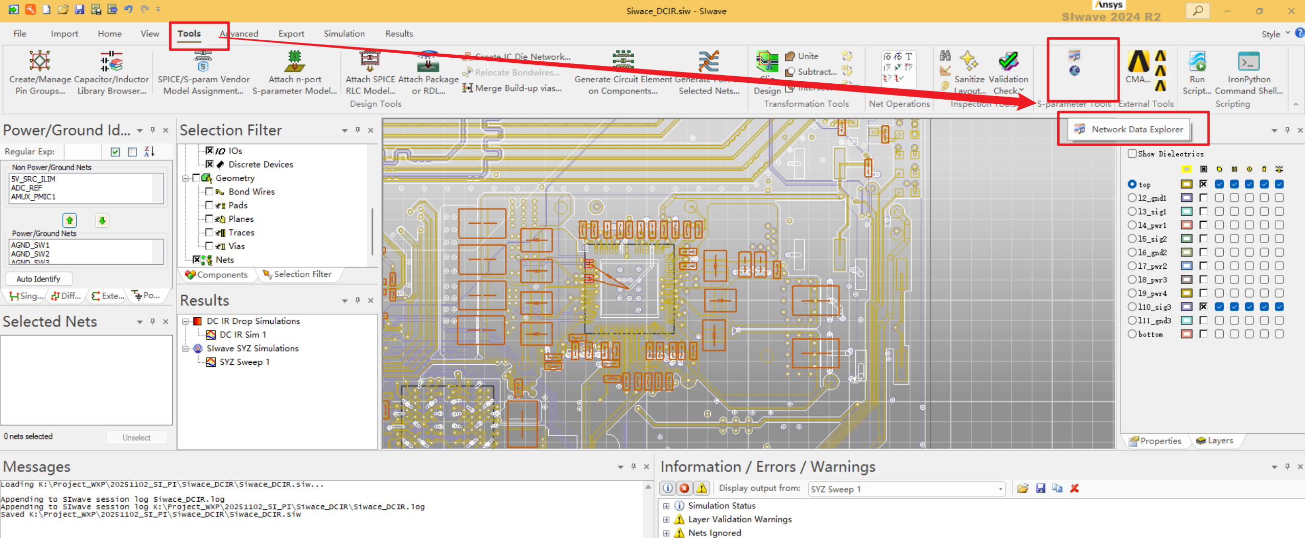Toggle Vias checkbox in Selection Filter
Image resolution: width=1305 pixels, height=538 pixels.
(x=209, y=246)
